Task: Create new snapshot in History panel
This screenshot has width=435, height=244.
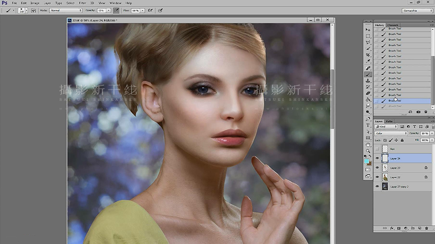Action: click(x=418, y=112)
